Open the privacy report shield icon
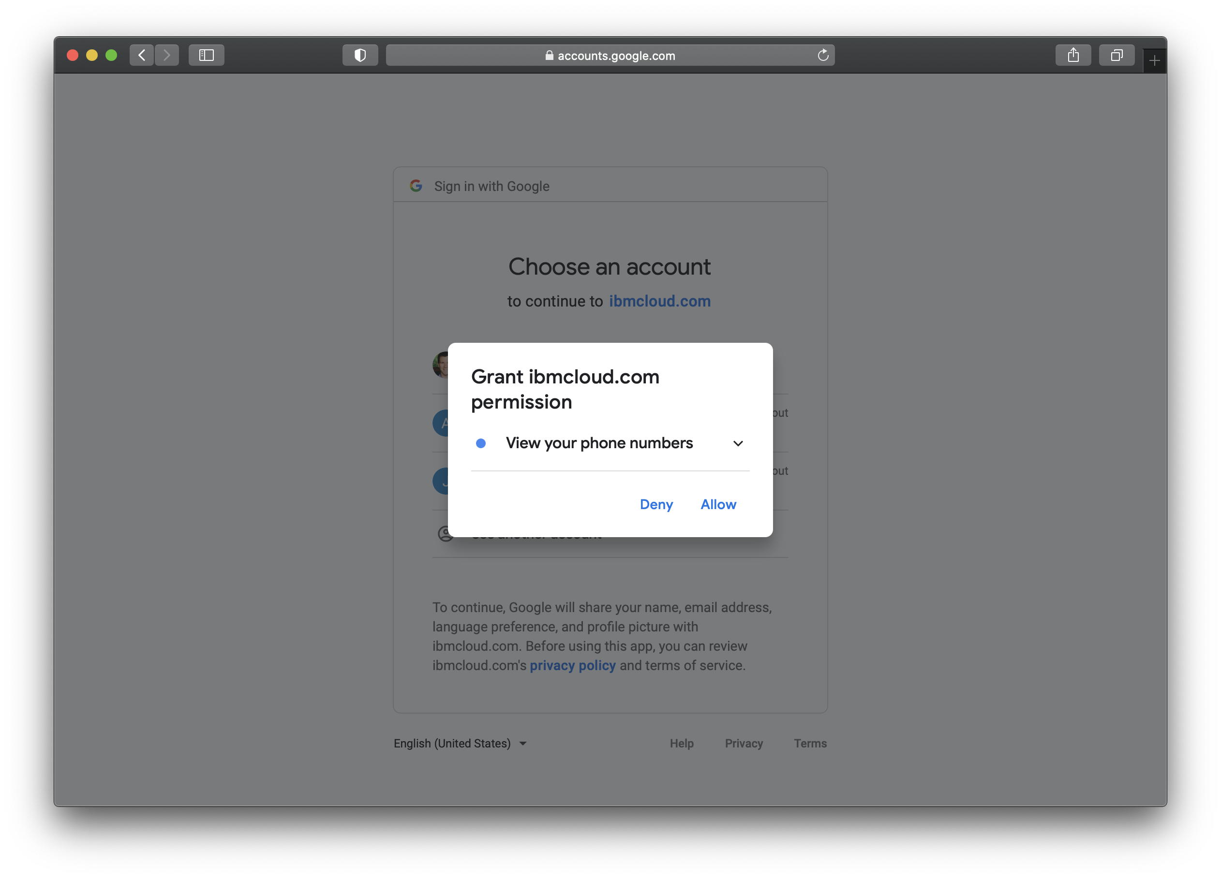This screenshot has width=1221, height=878. (359, 55)
